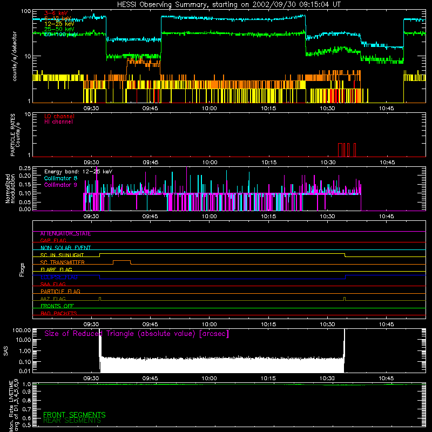432x432 pixels.
Task: Select the '12-25 keV' yellow legend label
Action: pyautogui.click(x=59, y=24)
